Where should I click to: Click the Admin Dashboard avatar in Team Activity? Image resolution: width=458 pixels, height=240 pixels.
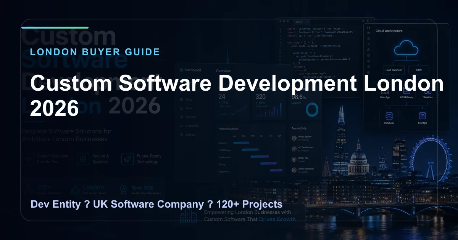coord(294,170)
